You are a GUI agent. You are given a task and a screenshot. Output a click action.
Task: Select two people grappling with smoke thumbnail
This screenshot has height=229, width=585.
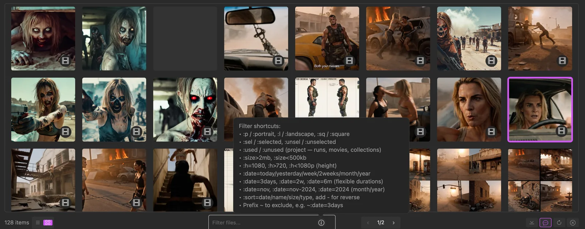tap(256, 97)
